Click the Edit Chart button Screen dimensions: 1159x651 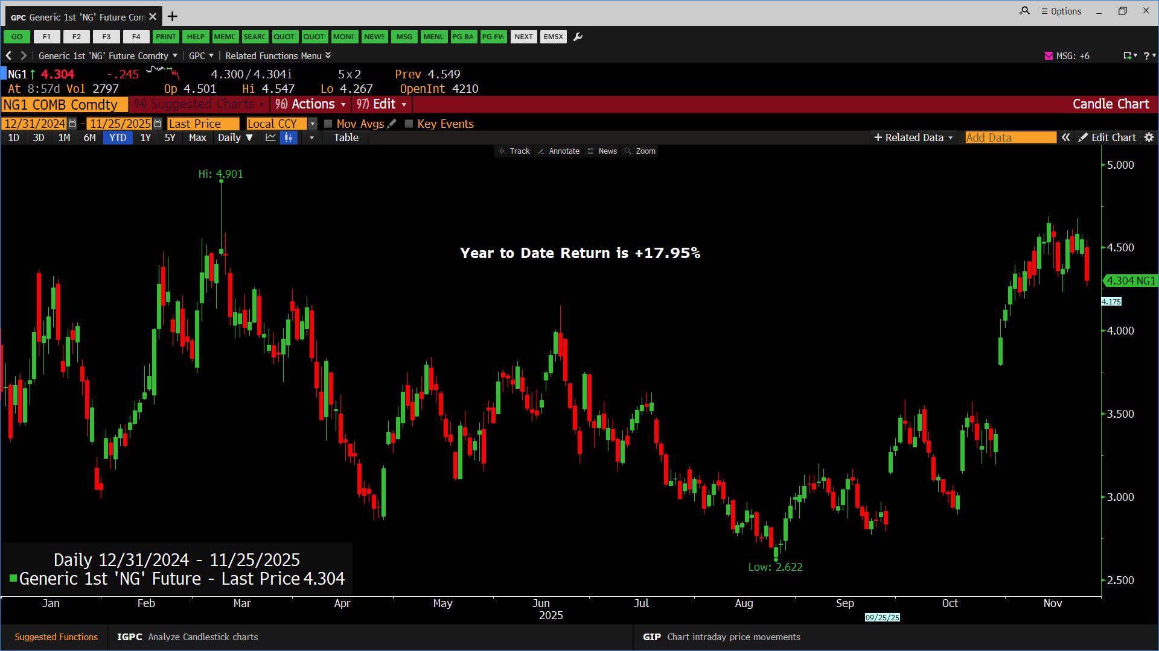click(1107, 137)
